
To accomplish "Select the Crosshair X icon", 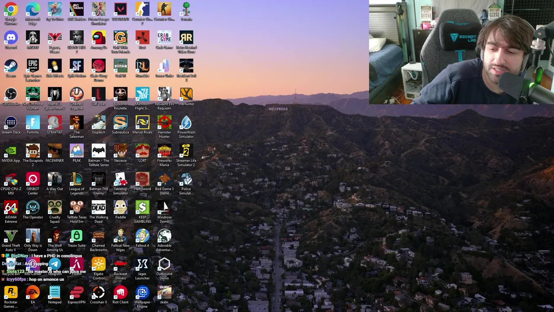I will [99, 292].
